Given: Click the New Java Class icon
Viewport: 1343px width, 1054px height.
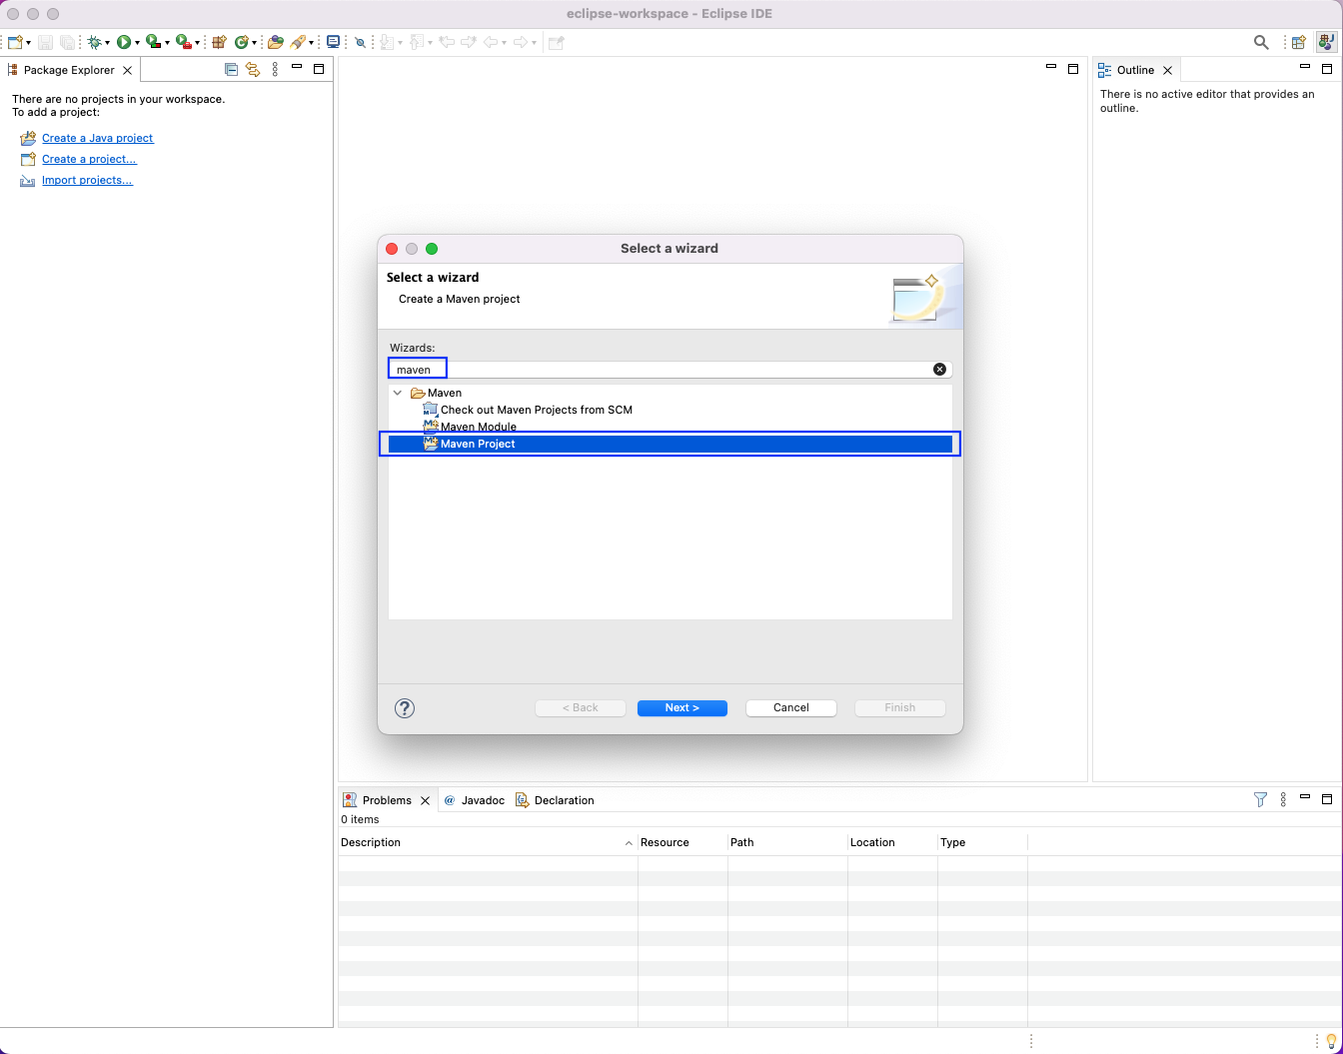Looking at the screenshot, I should click(x=241, y=42).
